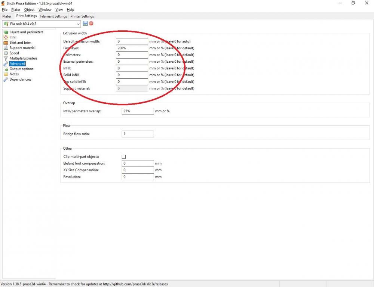Click the 'Overlap' group heading
The height and width of the screenshot is (287, 374).
click(69, 103)
